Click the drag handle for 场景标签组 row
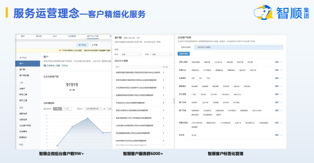 coord(281,123)
